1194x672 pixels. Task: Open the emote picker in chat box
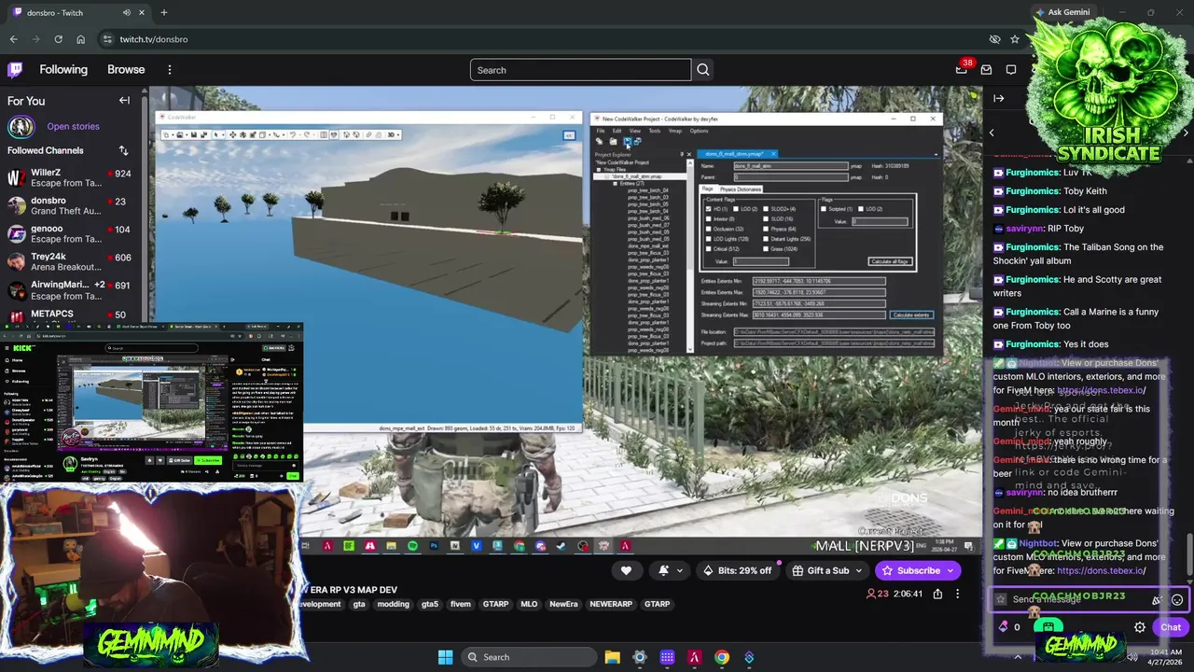(x=1177, y=600)
